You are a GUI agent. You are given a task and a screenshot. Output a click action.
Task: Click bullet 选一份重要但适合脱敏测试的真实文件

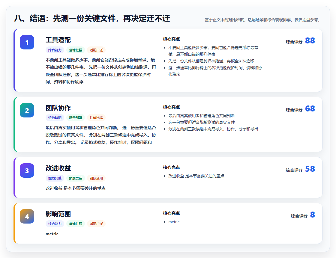coord(201,122)
